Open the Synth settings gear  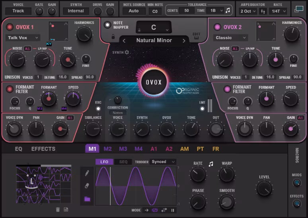point(127,52)
